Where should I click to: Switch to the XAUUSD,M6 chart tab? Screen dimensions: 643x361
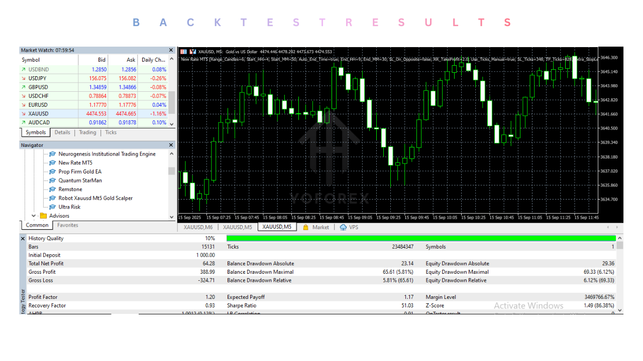coord(197,227)
